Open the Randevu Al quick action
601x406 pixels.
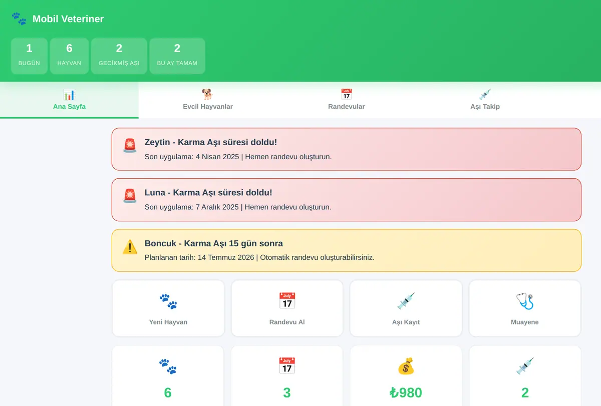[287, 308]
